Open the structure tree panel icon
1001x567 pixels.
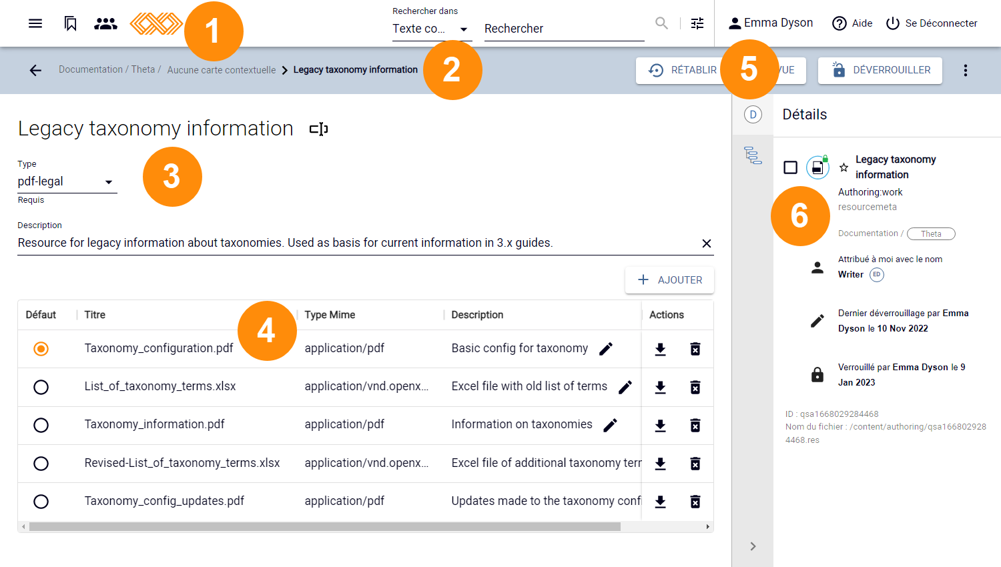tap(753, 155)
